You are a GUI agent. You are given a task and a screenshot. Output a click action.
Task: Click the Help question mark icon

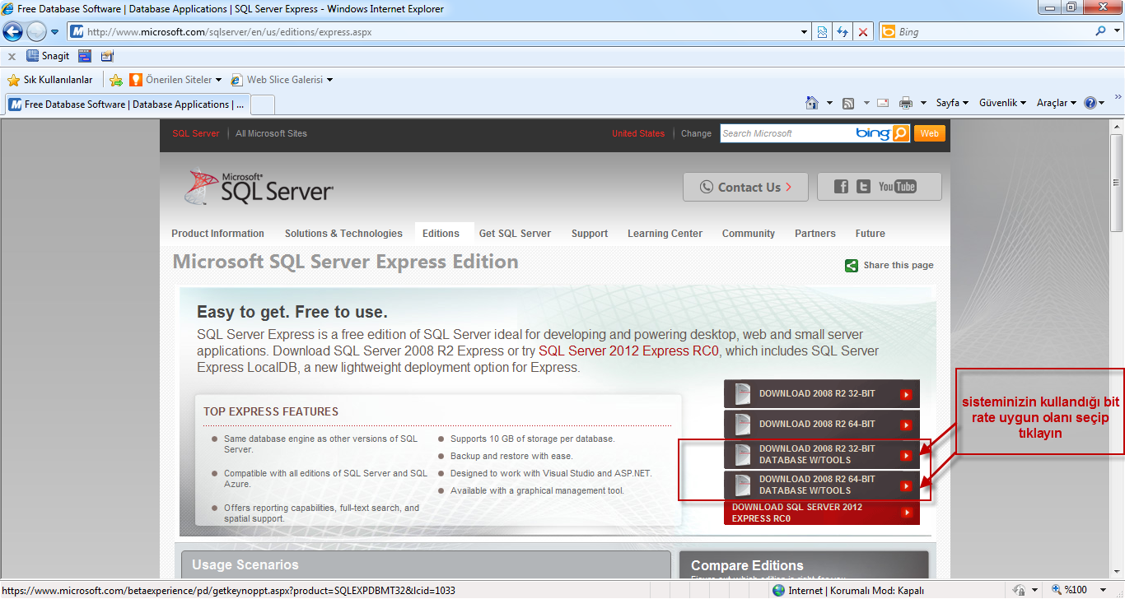[x=1090, y=103]
